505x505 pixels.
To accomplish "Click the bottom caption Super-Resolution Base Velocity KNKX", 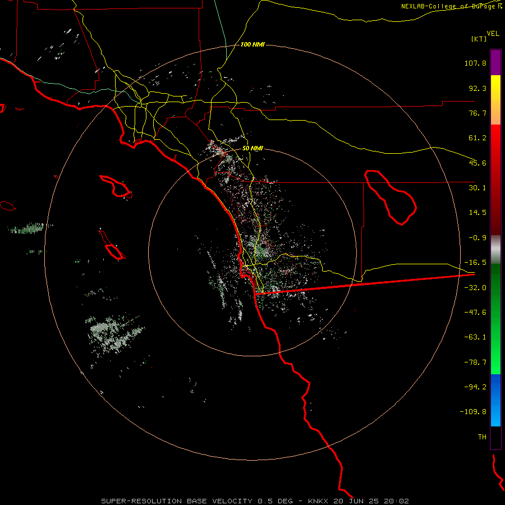I will click(x=255, y=501).
